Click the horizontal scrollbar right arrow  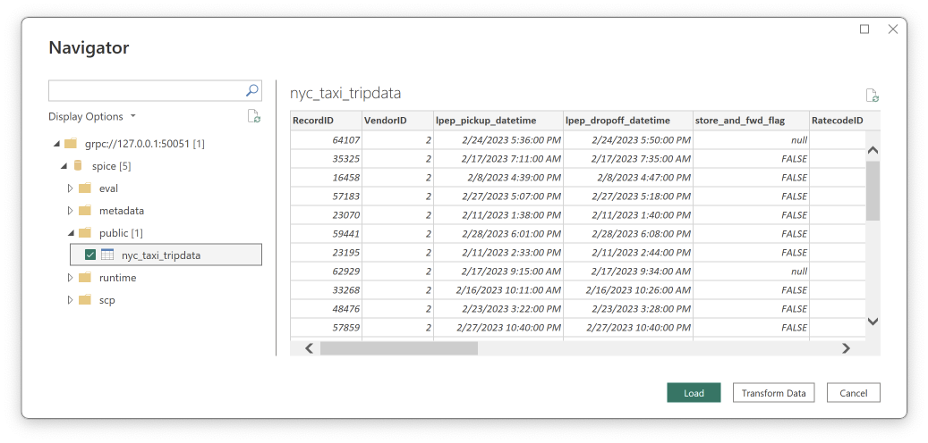point(846,348)
